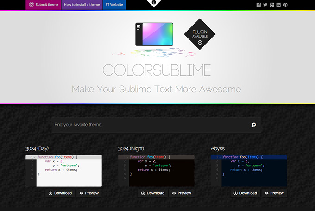Select the 3024 (Day) code preview thumbnail
This screenshot has height=211, width=315.
pyautogui.click(x=63, y=171)
